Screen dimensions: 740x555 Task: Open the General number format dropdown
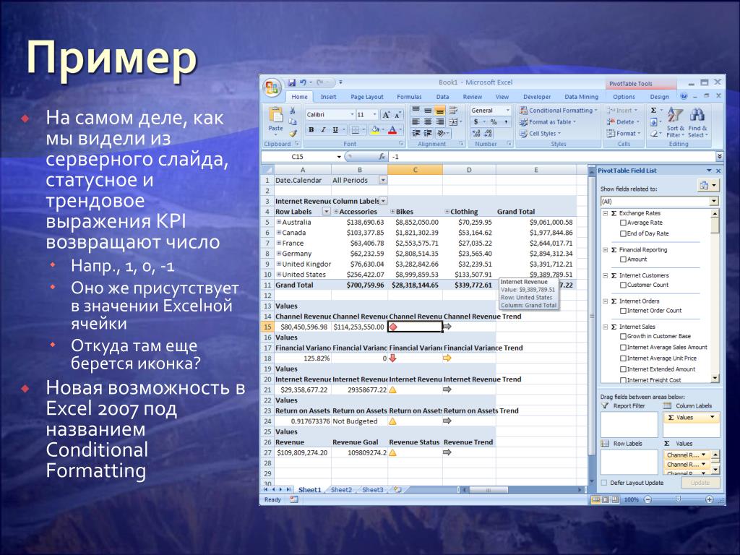coord(508,111)
